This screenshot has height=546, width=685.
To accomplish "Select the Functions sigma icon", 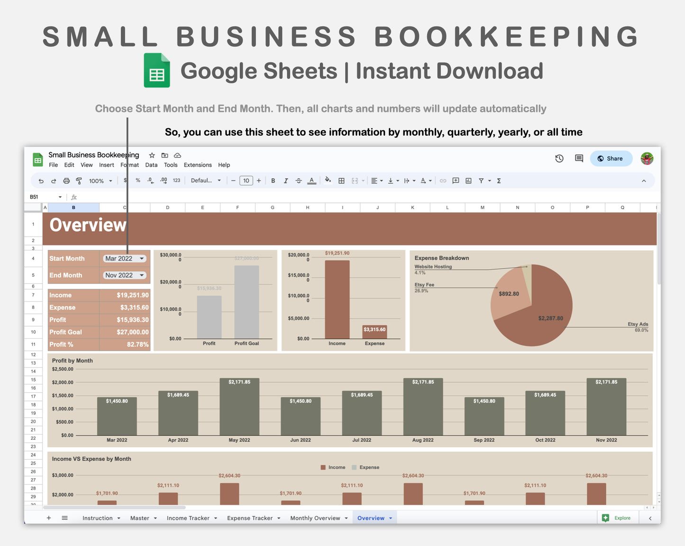I will [499, 181].
